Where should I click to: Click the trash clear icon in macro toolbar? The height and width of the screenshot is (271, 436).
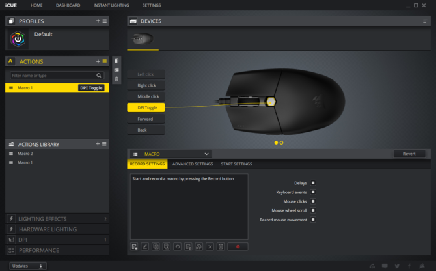221,246
